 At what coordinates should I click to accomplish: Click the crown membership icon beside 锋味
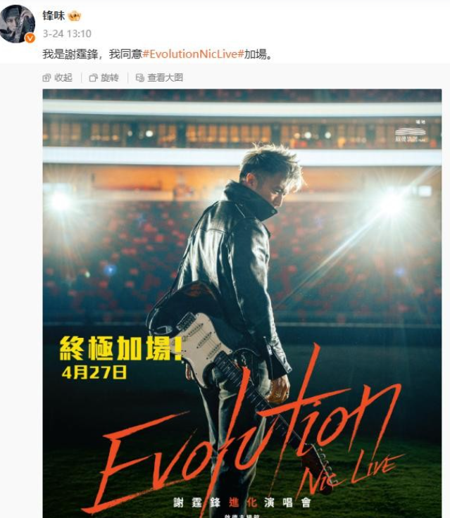pyautogui.click(x=74, y=16)
